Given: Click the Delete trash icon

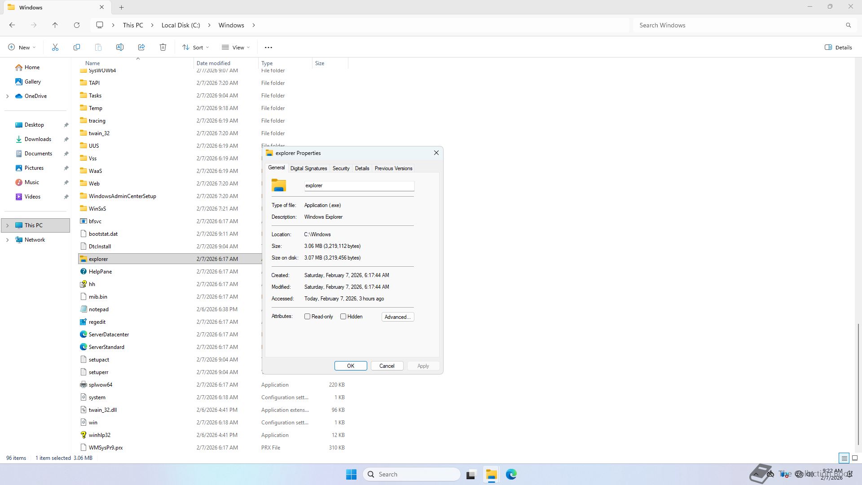Looking at the screenshot, I should coord(163,47).
